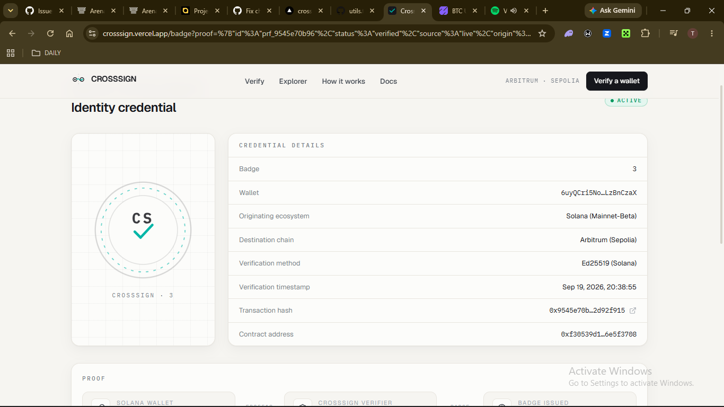Screen dimensions: 724x407
Task: Open a new browser tab
Action: [x=545, y=11]
